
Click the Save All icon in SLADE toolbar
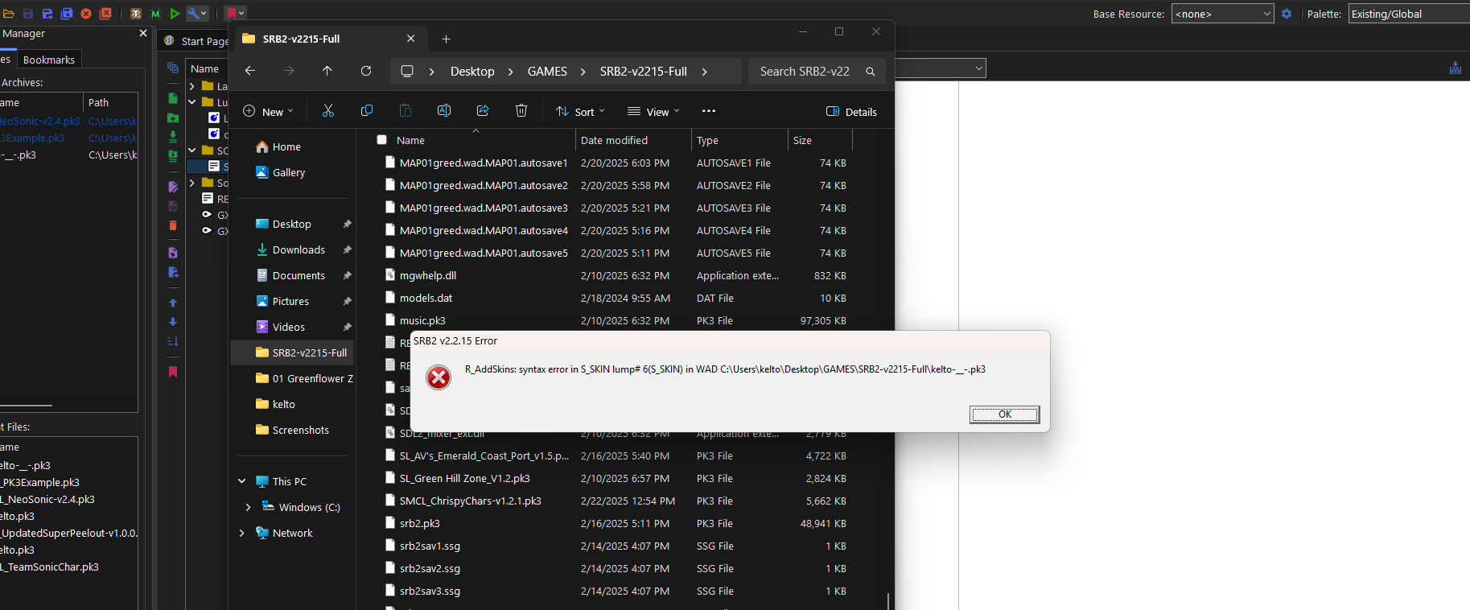[67, 14]
